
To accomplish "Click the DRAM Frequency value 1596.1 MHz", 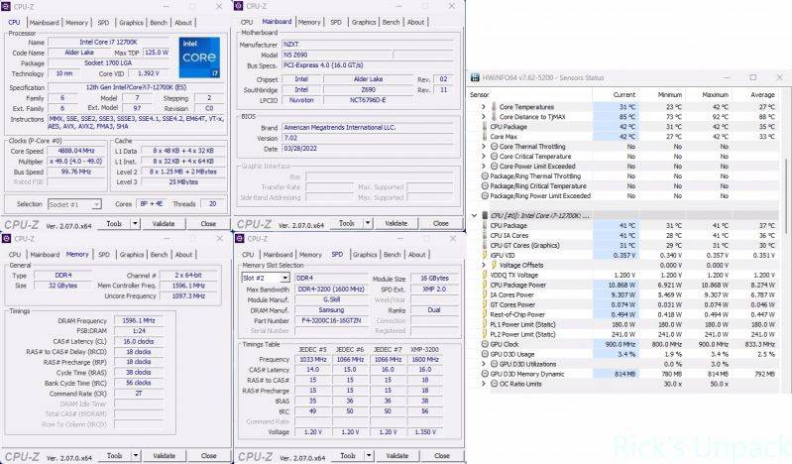I will click(139, 320).
